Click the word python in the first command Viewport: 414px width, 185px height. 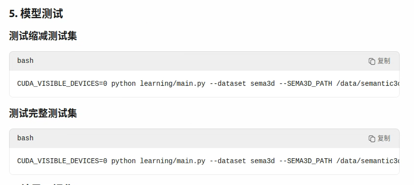[x=123, y=84]
